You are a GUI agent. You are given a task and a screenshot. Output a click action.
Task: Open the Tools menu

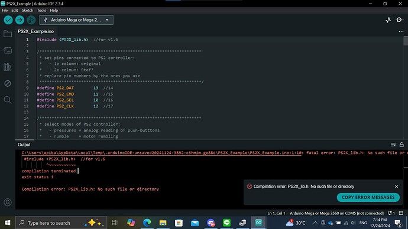(41, 11)
